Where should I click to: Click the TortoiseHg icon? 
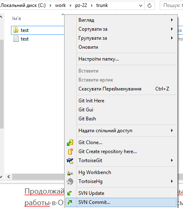[x=70, y=181]
